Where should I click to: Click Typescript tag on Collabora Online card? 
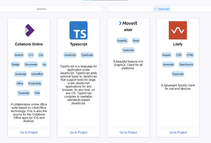click(23, 93)
